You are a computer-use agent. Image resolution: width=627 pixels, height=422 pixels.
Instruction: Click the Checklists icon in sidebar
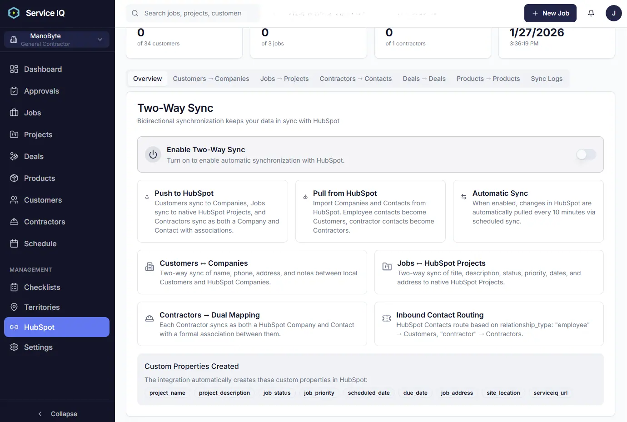[x=14, y=287]
